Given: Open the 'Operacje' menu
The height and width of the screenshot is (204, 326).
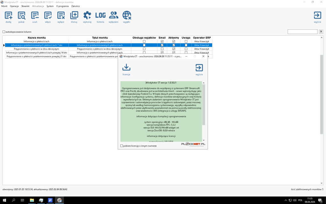Looking at the screenshot, I should click(x=14, y=6).
